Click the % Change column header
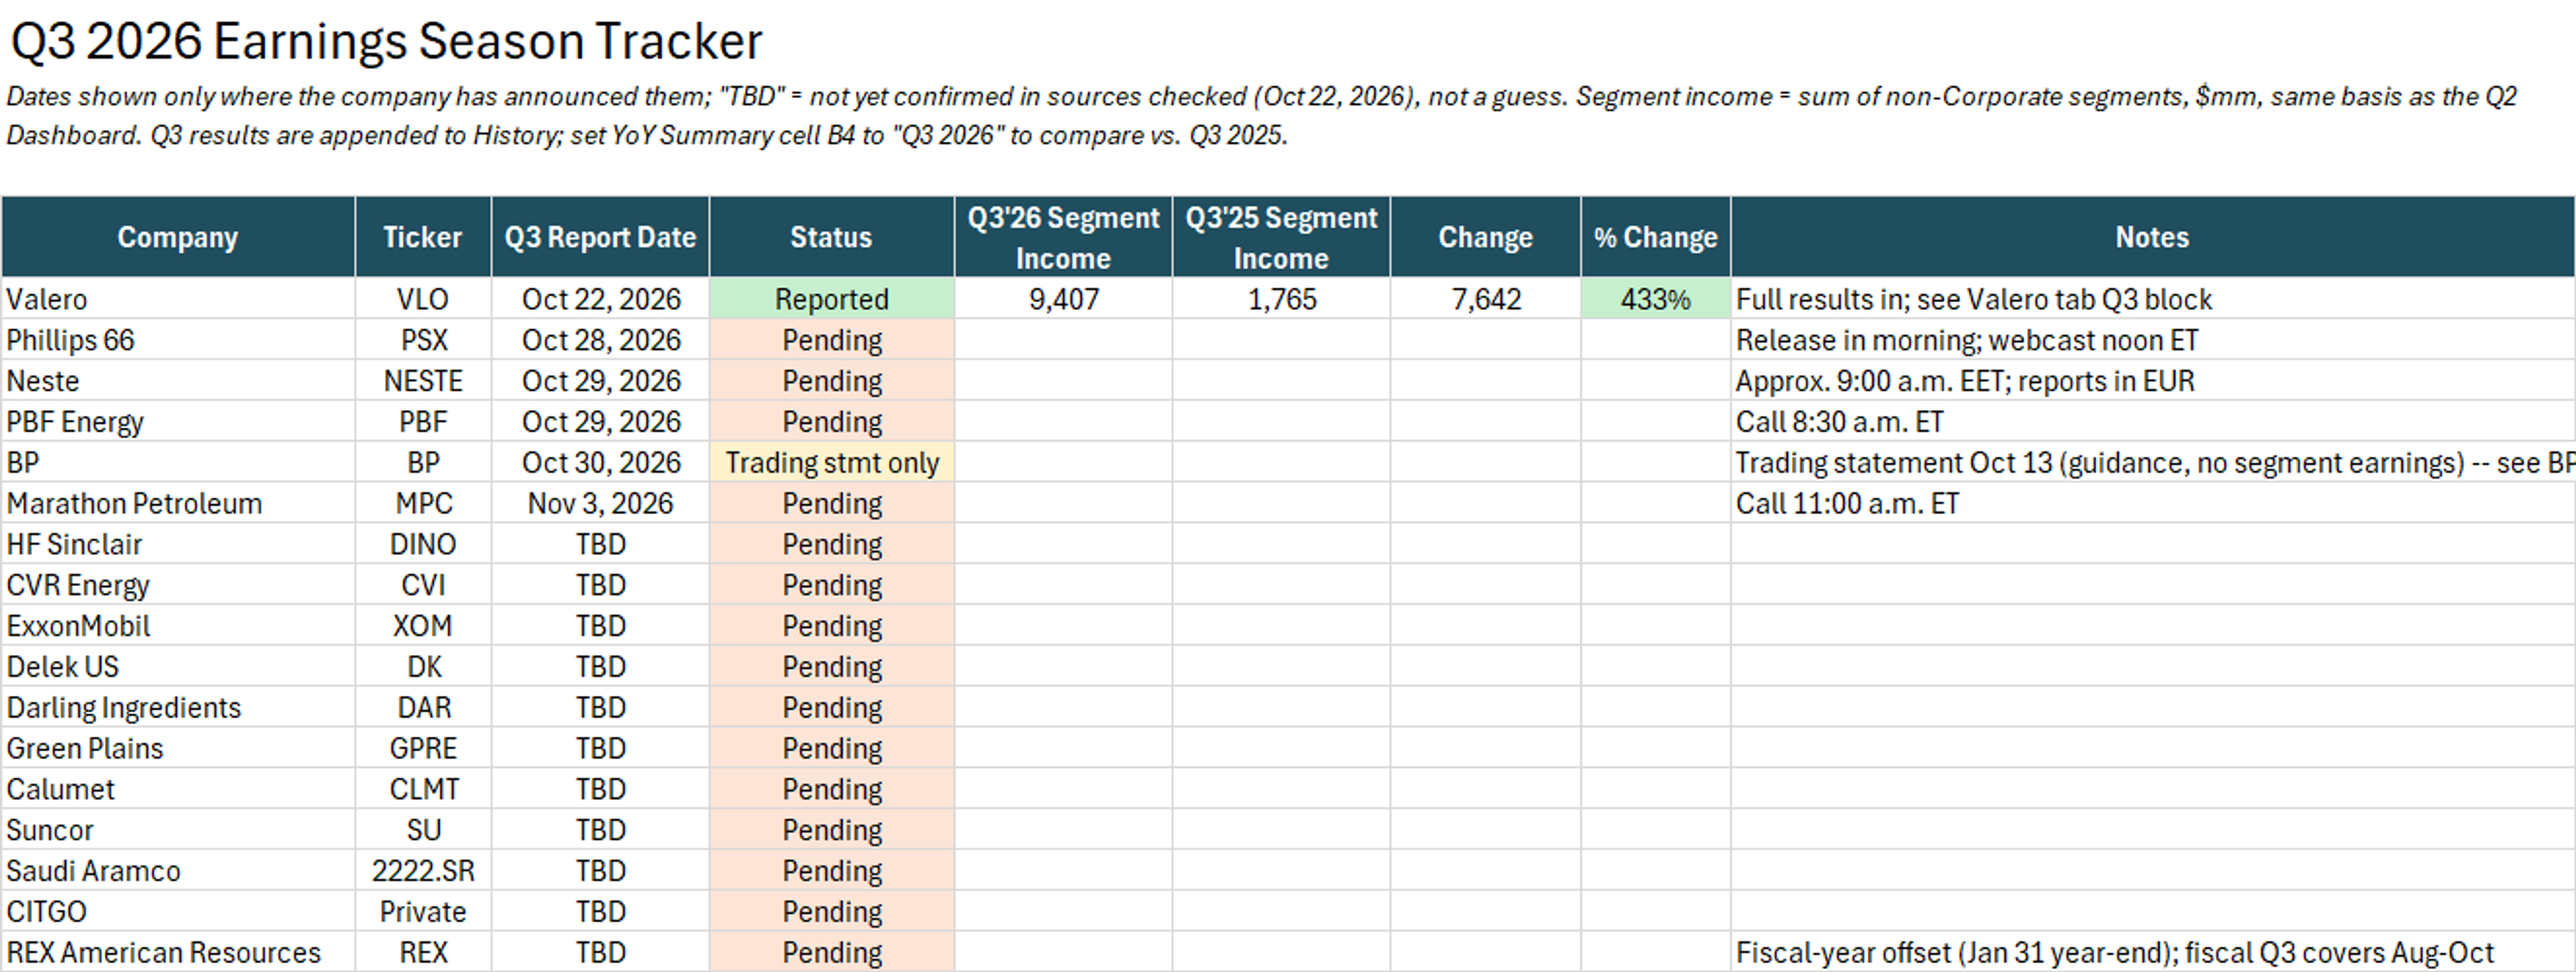Screen dimensions: 2576x972 coord(1655,237)
